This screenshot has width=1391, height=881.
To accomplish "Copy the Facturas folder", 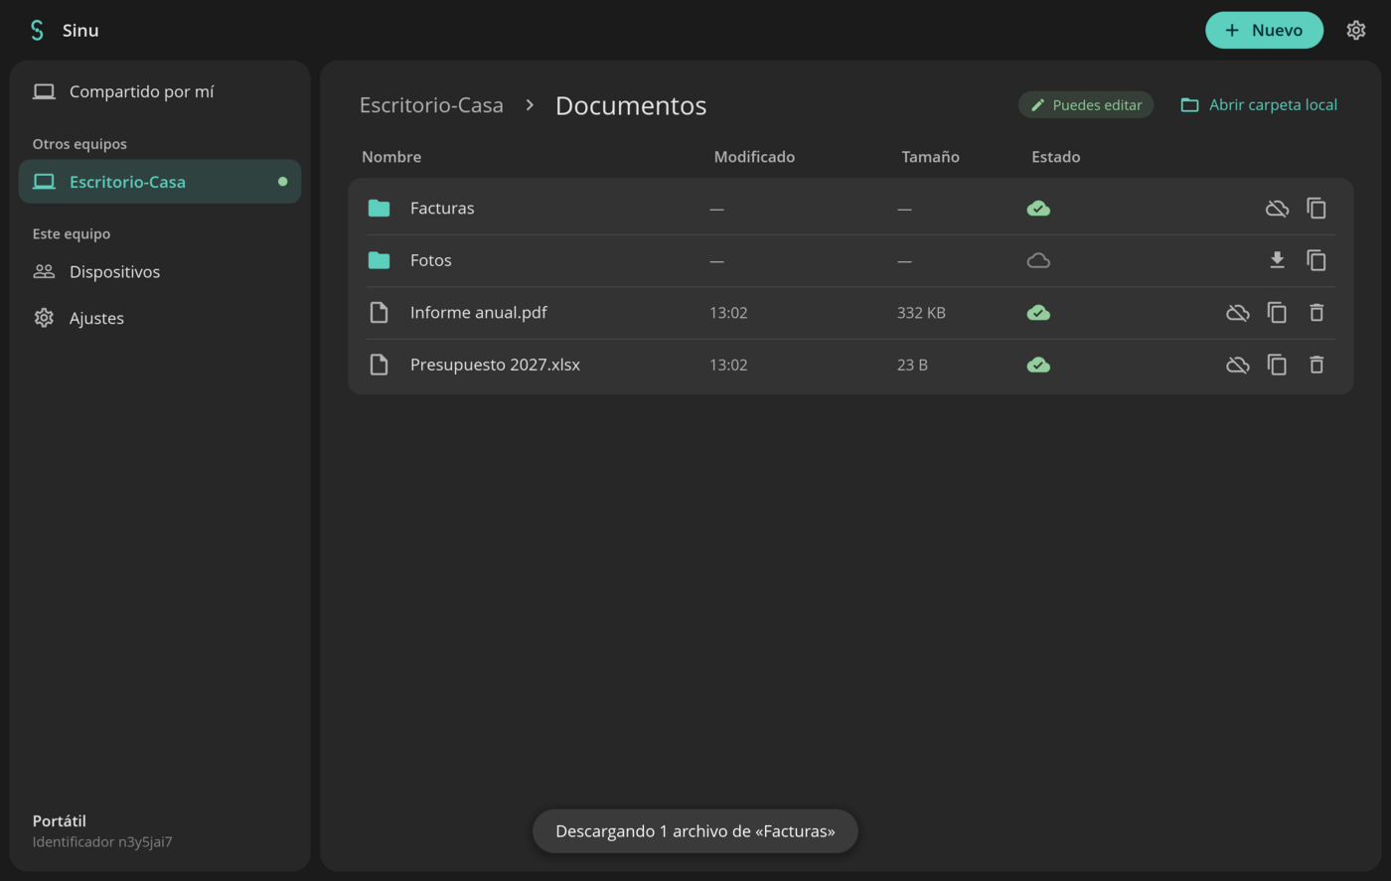I will [x=1316, y=209].
